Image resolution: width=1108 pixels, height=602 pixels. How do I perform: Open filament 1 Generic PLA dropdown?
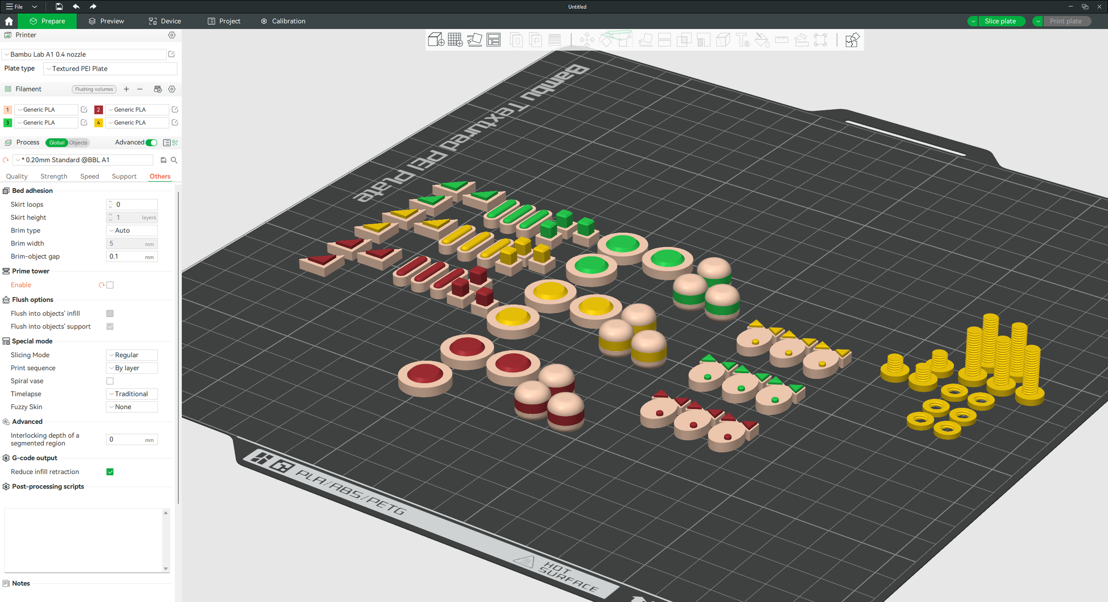[47, 110]
